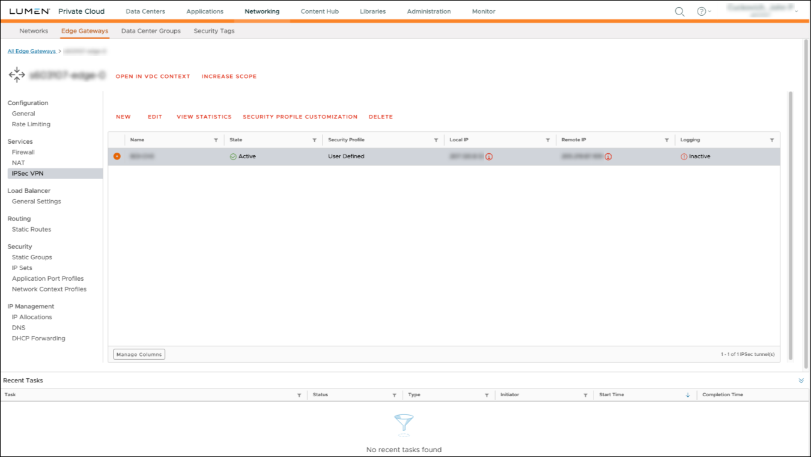Select IPSec VPN in the Services sidebar
Screen dimensions: 811x457
(x=29, y=173)
